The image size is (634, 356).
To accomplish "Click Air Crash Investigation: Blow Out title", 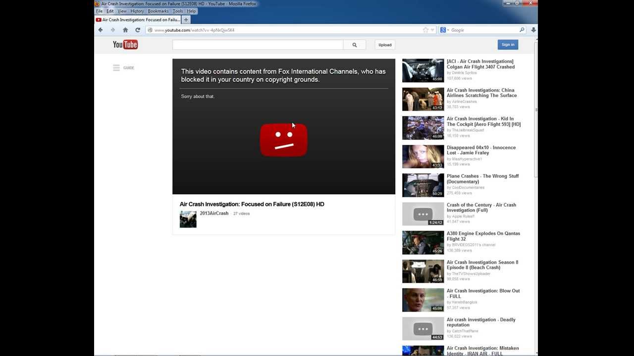I will tap(483, 294).
